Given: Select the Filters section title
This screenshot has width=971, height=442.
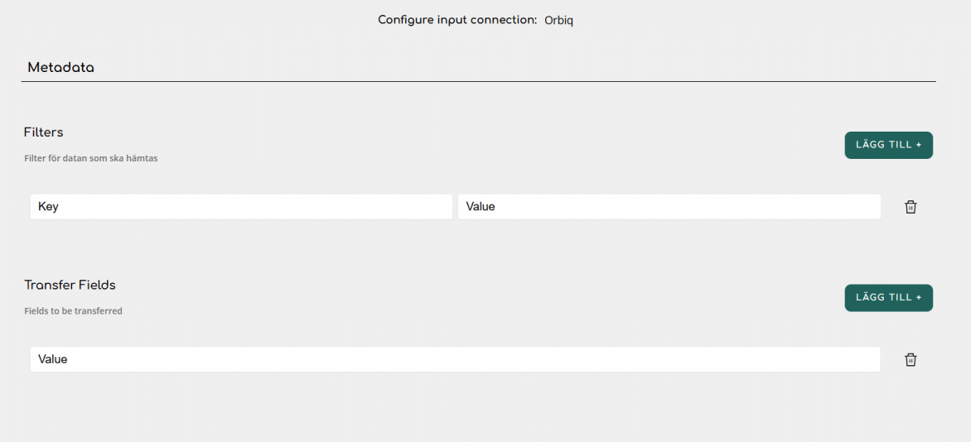Looking at the screenshot, I should [44, 132].
